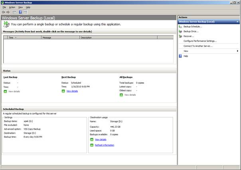Click green arrow icon under Last Backup

click(x=5, y=91)
